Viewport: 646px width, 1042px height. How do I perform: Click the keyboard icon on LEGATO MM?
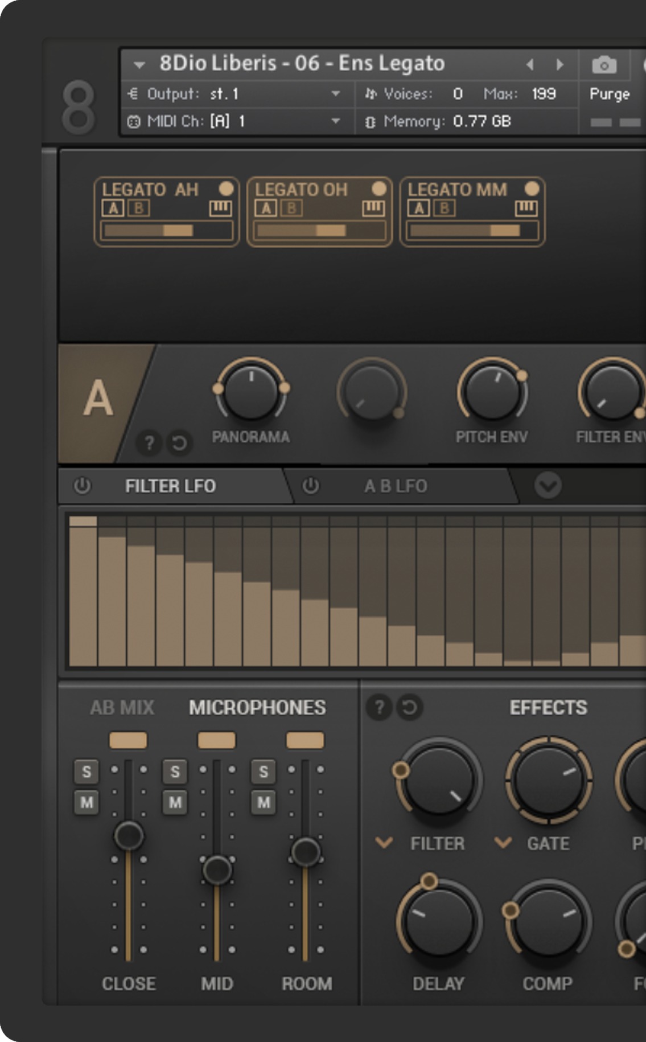click(x=526, y=209)
